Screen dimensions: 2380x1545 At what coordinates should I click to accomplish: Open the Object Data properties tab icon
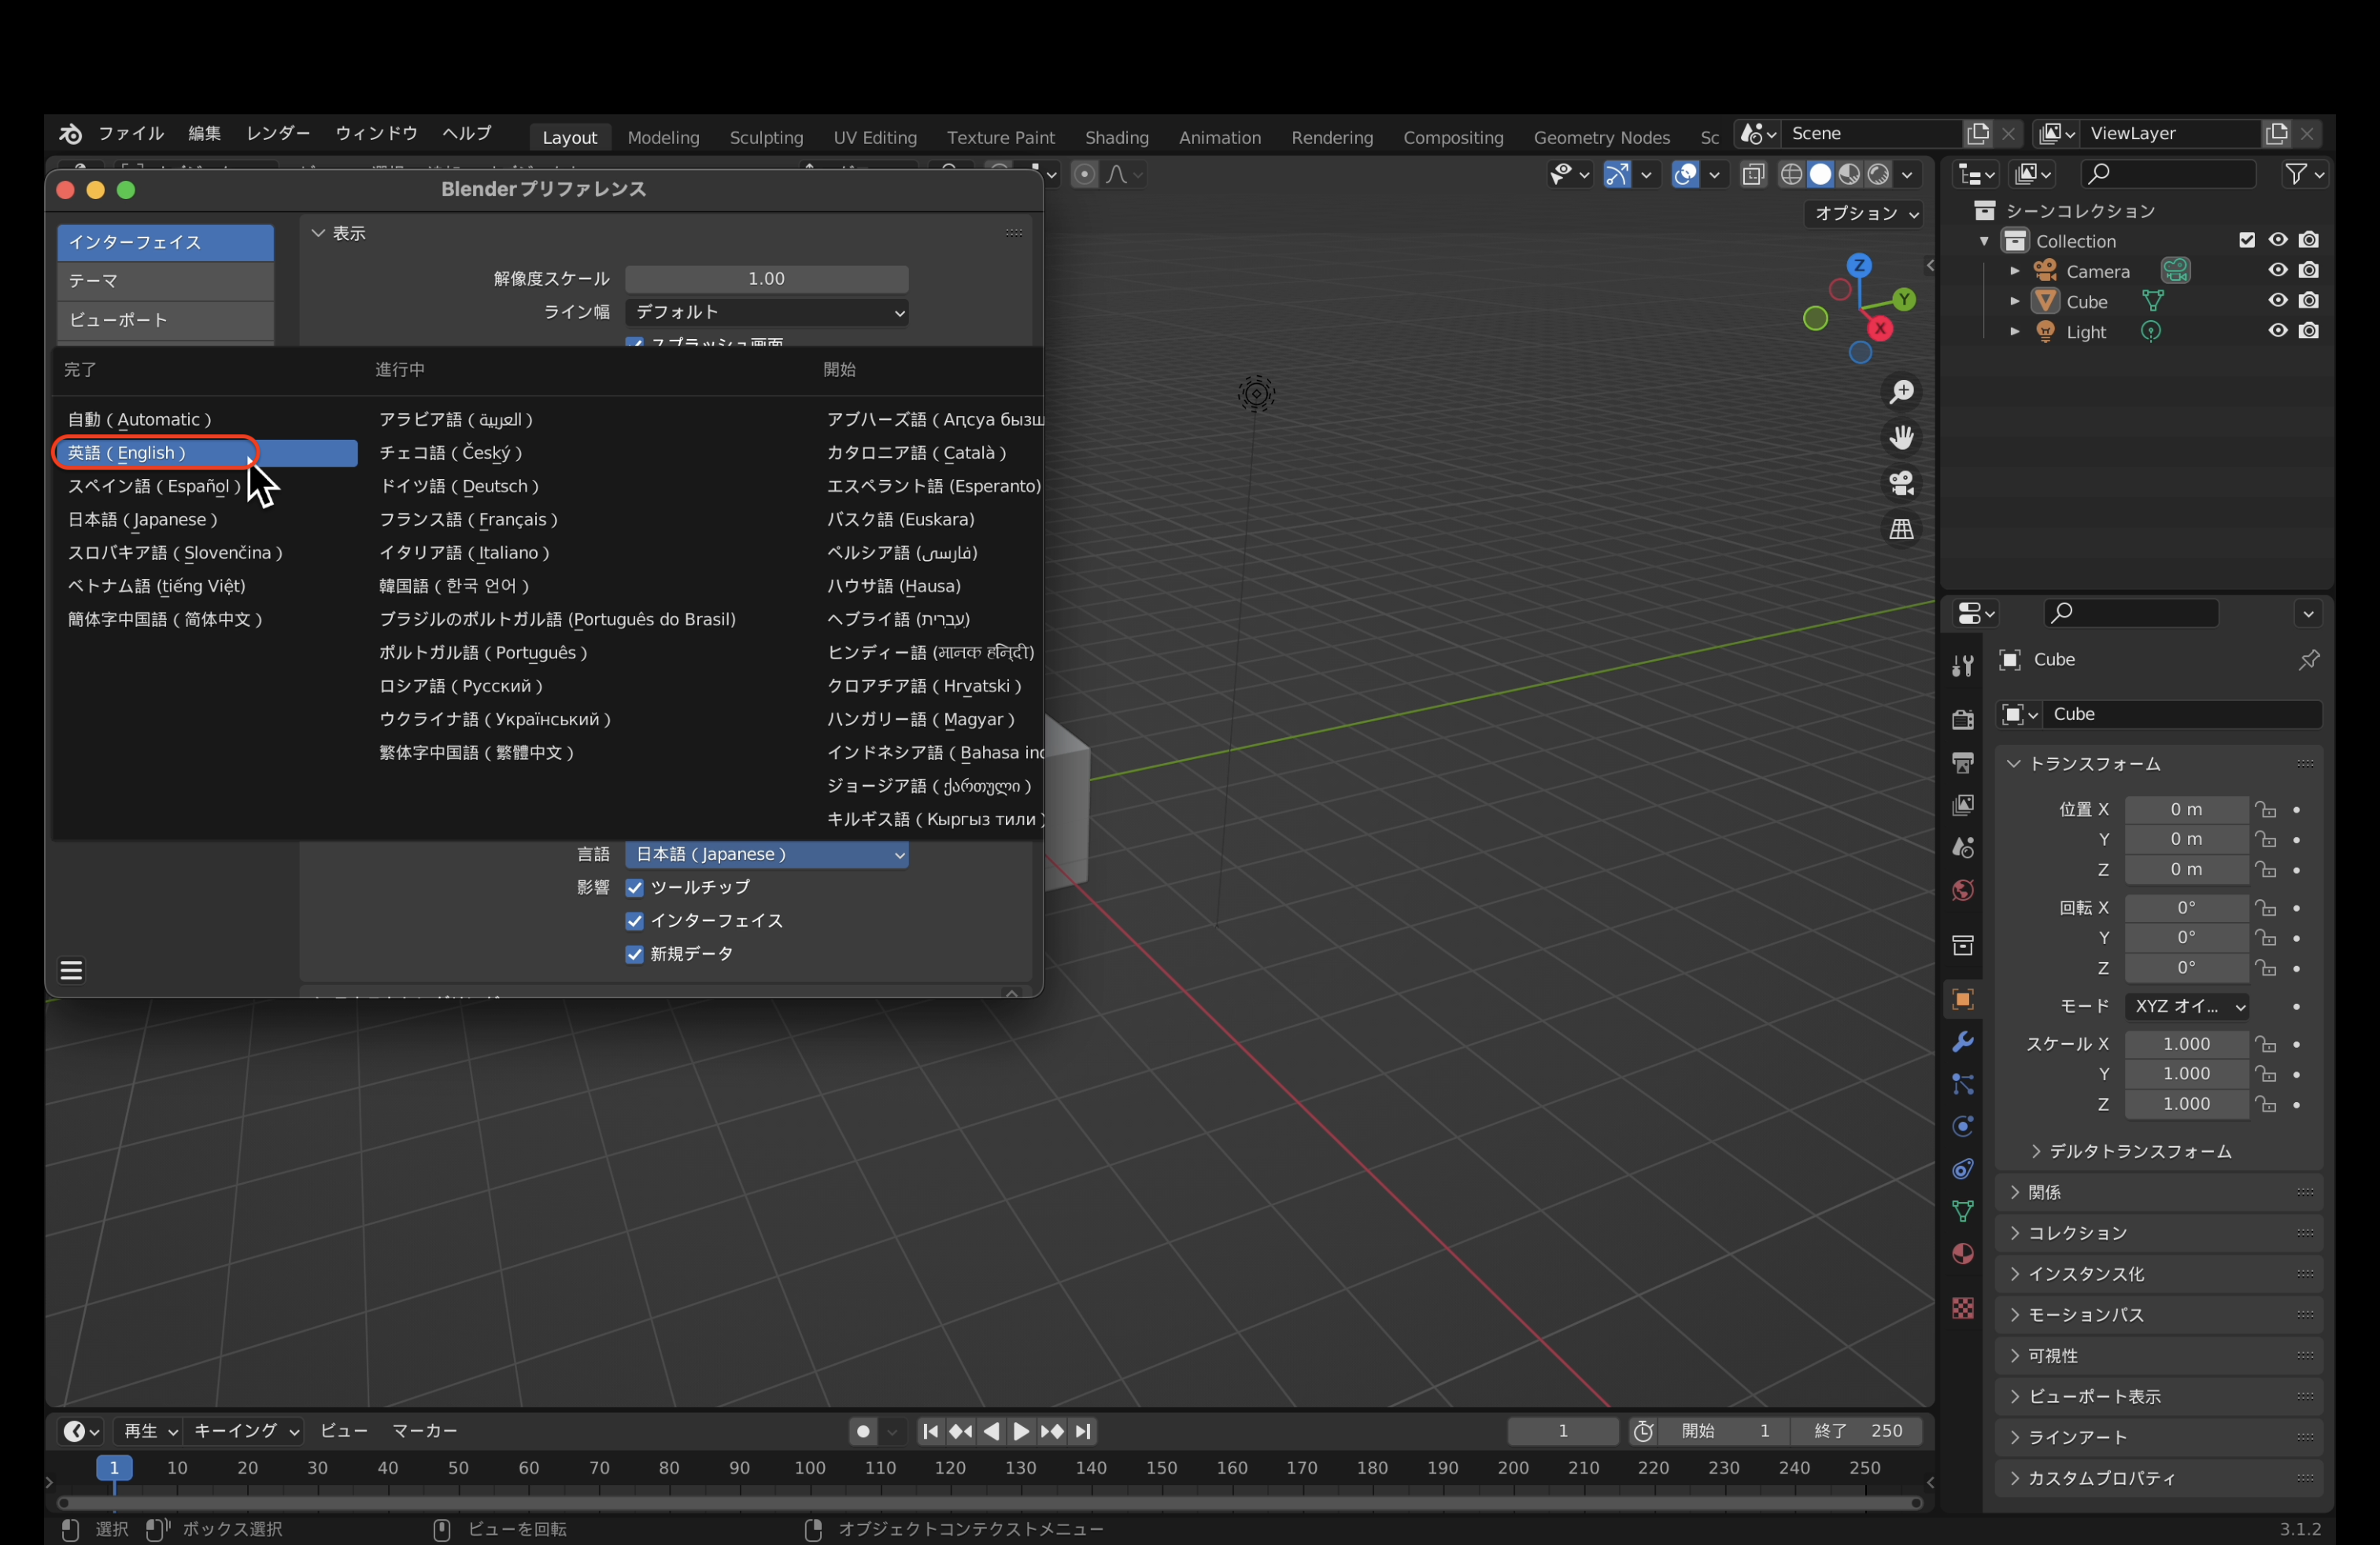(x=1962, y=1211)
